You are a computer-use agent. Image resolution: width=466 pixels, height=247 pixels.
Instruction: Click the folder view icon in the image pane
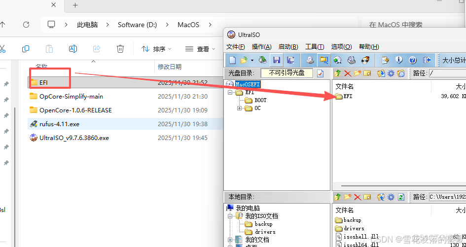coord(401,73)
